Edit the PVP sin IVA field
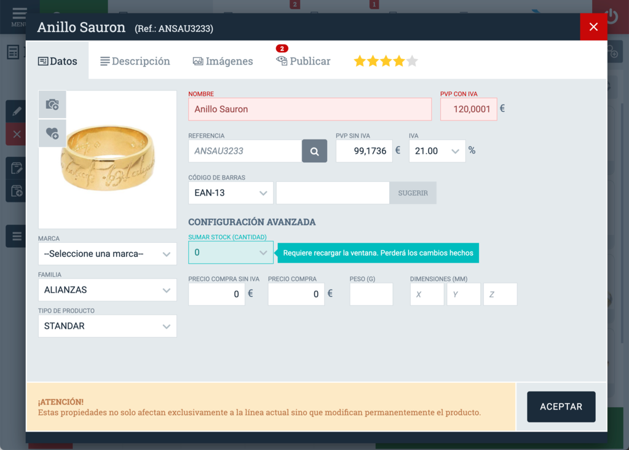Viewport: 629px width, 450px height. pyautogui.click(x=364, y=151)
